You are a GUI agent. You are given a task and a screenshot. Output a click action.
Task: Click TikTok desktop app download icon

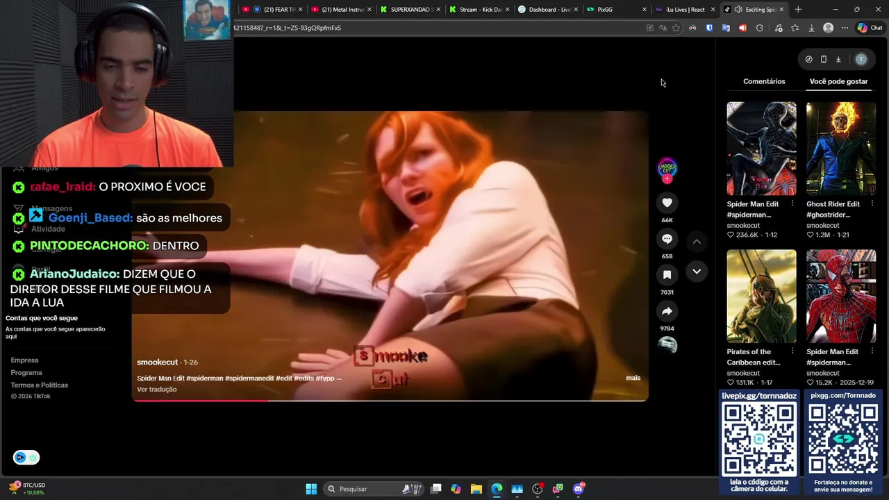click(838, 60)
